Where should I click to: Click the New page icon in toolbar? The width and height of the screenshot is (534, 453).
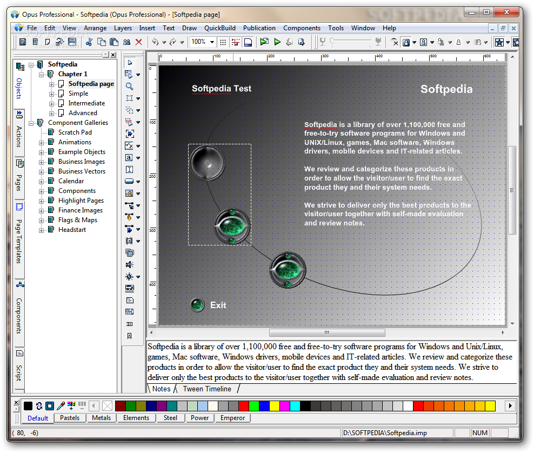point(48,42)
